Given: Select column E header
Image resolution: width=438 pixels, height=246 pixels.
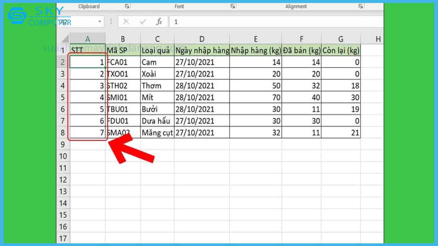Looking at the screenshot, I should click(256, 39).
